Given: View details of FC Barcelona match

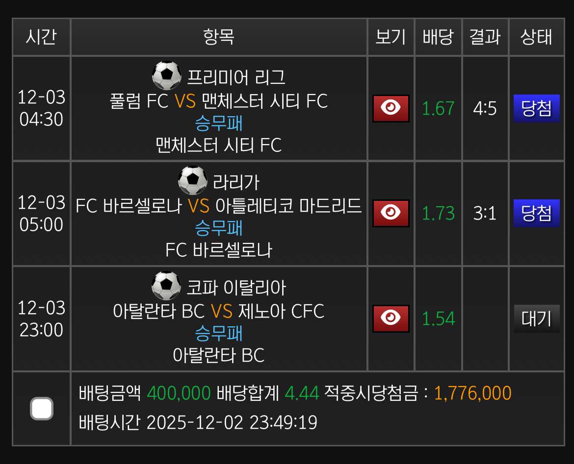Looking at the screenshot, I should tap(391, 213).
